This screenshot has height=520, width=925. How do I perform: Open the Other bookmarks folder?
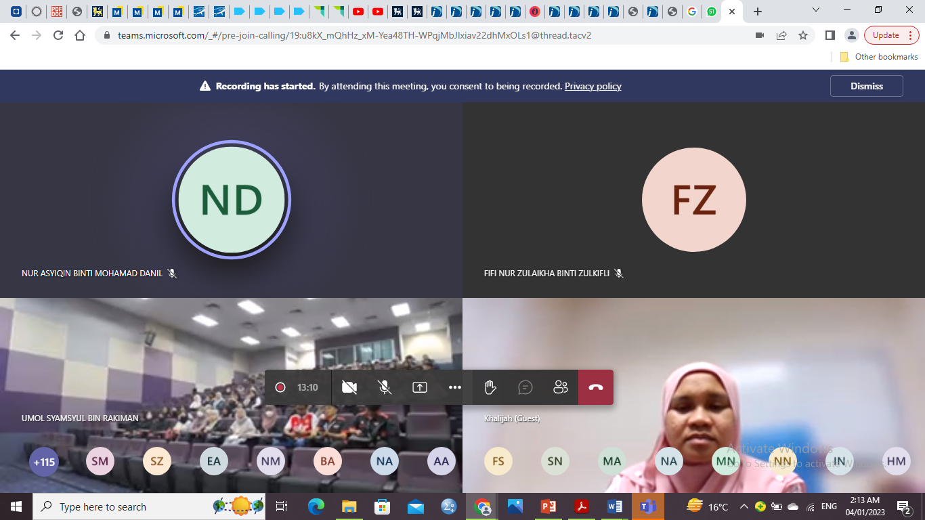879,57
